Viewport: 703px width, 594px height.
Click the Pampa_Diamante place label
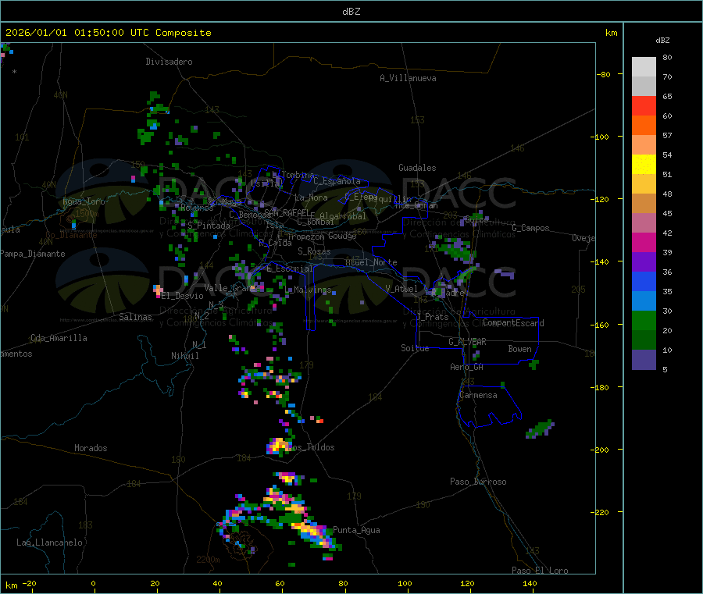point(33,254)
